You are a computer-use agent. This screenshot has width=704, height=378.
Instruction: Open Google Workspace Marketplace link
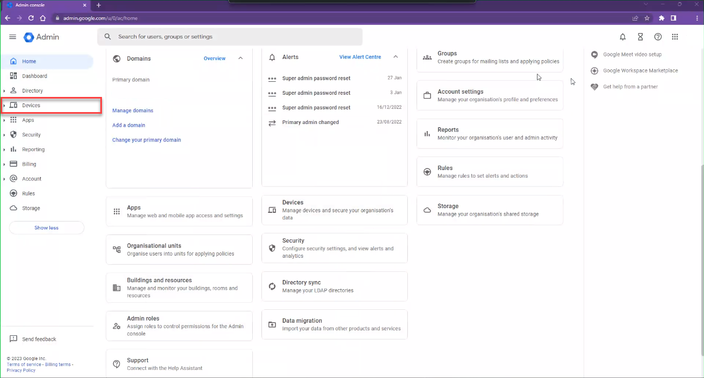[x=640, y=70]
